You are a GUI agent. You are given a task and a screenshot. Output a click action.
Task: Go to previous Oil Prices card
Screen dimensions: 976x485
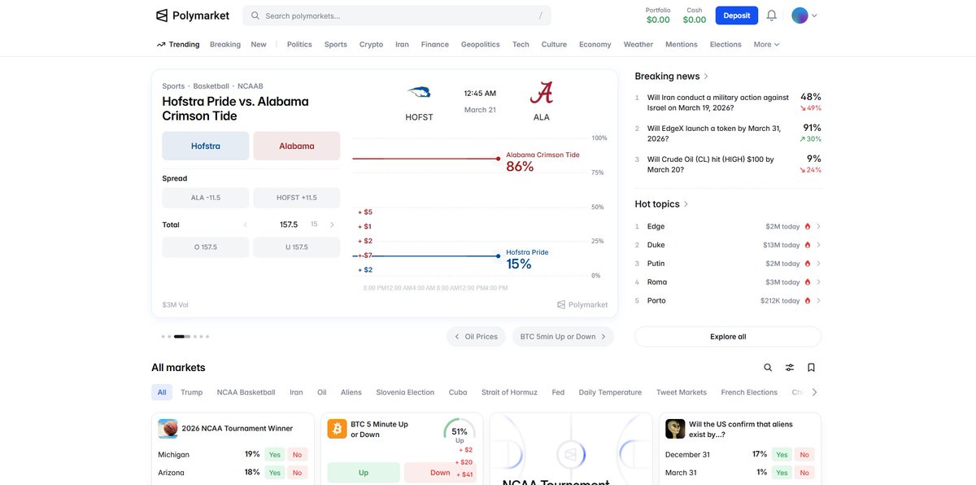[x=476, y=337]
